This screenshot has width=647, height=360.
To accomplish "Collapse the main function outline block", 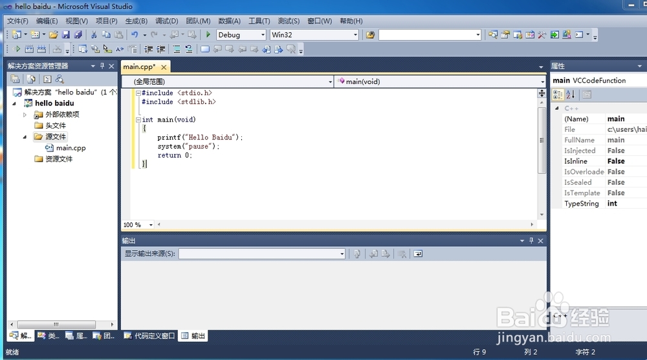I will [138, 120].
